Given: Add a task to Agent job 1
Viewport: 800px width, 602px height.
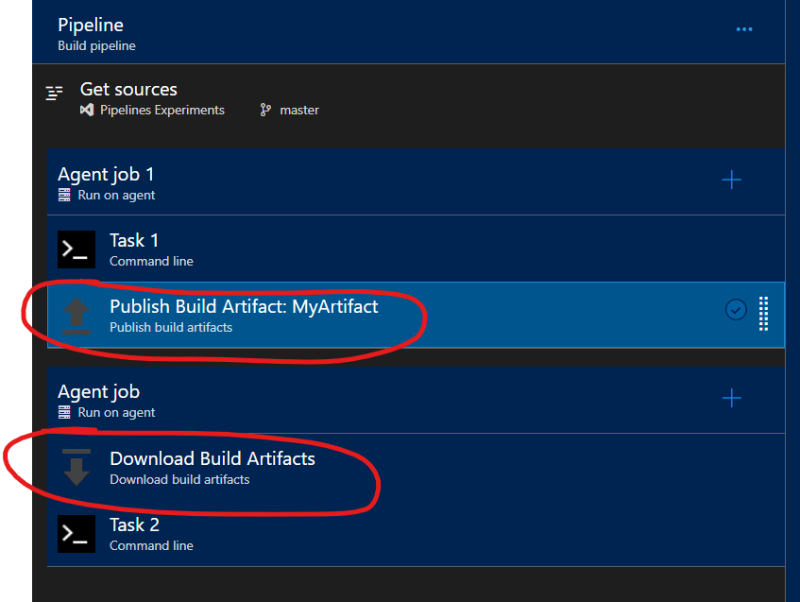Looking at the screenshot, I should [731, 180].
